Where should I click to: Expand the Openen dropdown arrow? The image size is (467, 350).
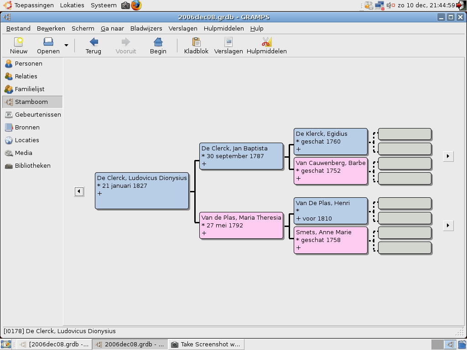(66, 46)
